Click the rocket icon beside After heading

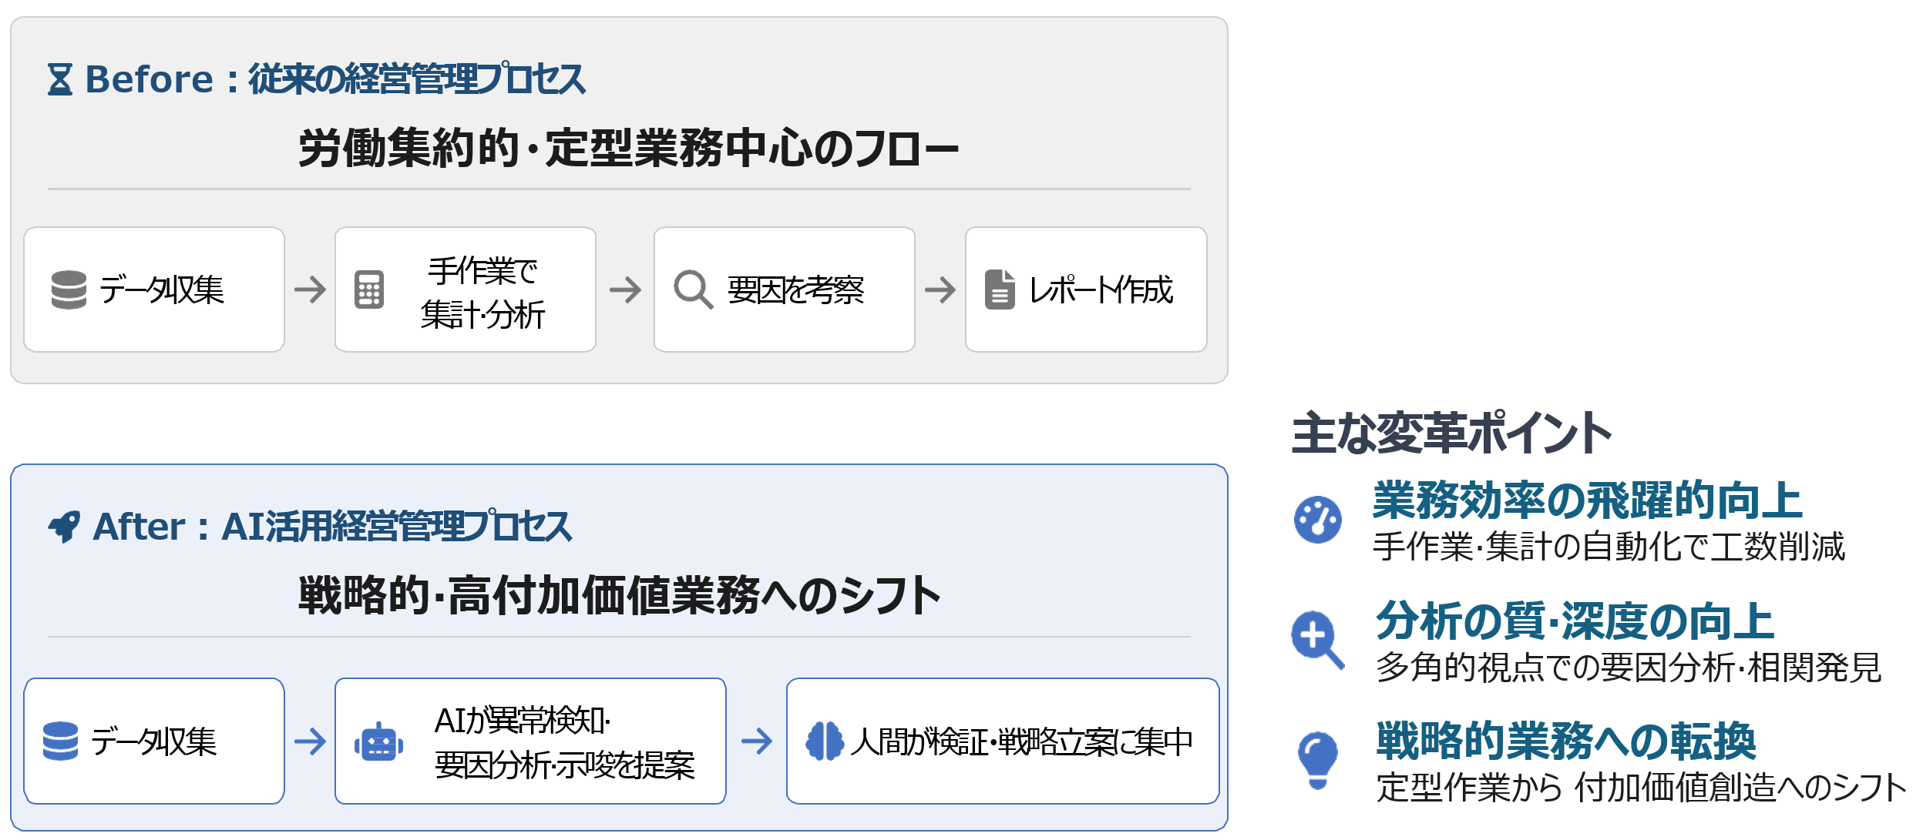pos(64,527)
